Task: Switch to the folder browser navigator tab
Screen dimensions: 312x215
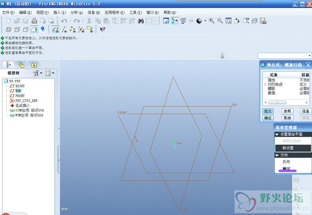Action: [21, 65]
